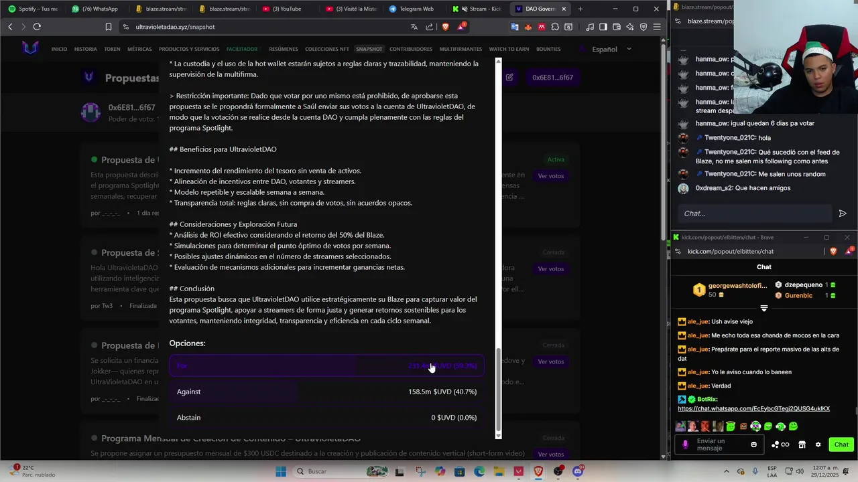
Task: Click the music note media control icon
Action: pos(590,27)
